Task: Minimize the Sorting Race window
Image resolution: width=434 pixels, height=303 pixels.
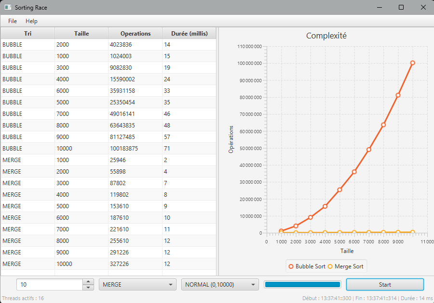Action: coord(379,8)
